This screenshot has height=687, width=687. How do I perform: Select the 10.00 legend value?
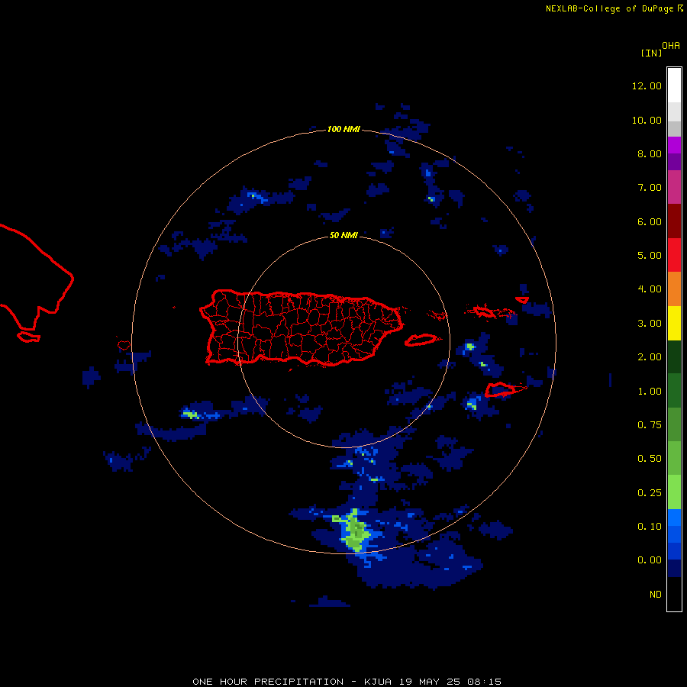[x=647, y=120]
